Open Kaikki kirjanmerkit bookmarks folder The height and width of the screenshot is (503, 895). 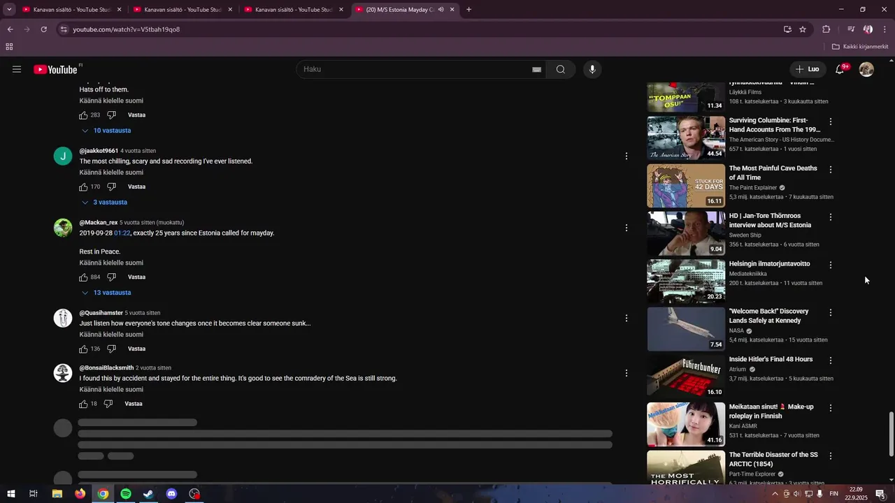click(860, 47)
